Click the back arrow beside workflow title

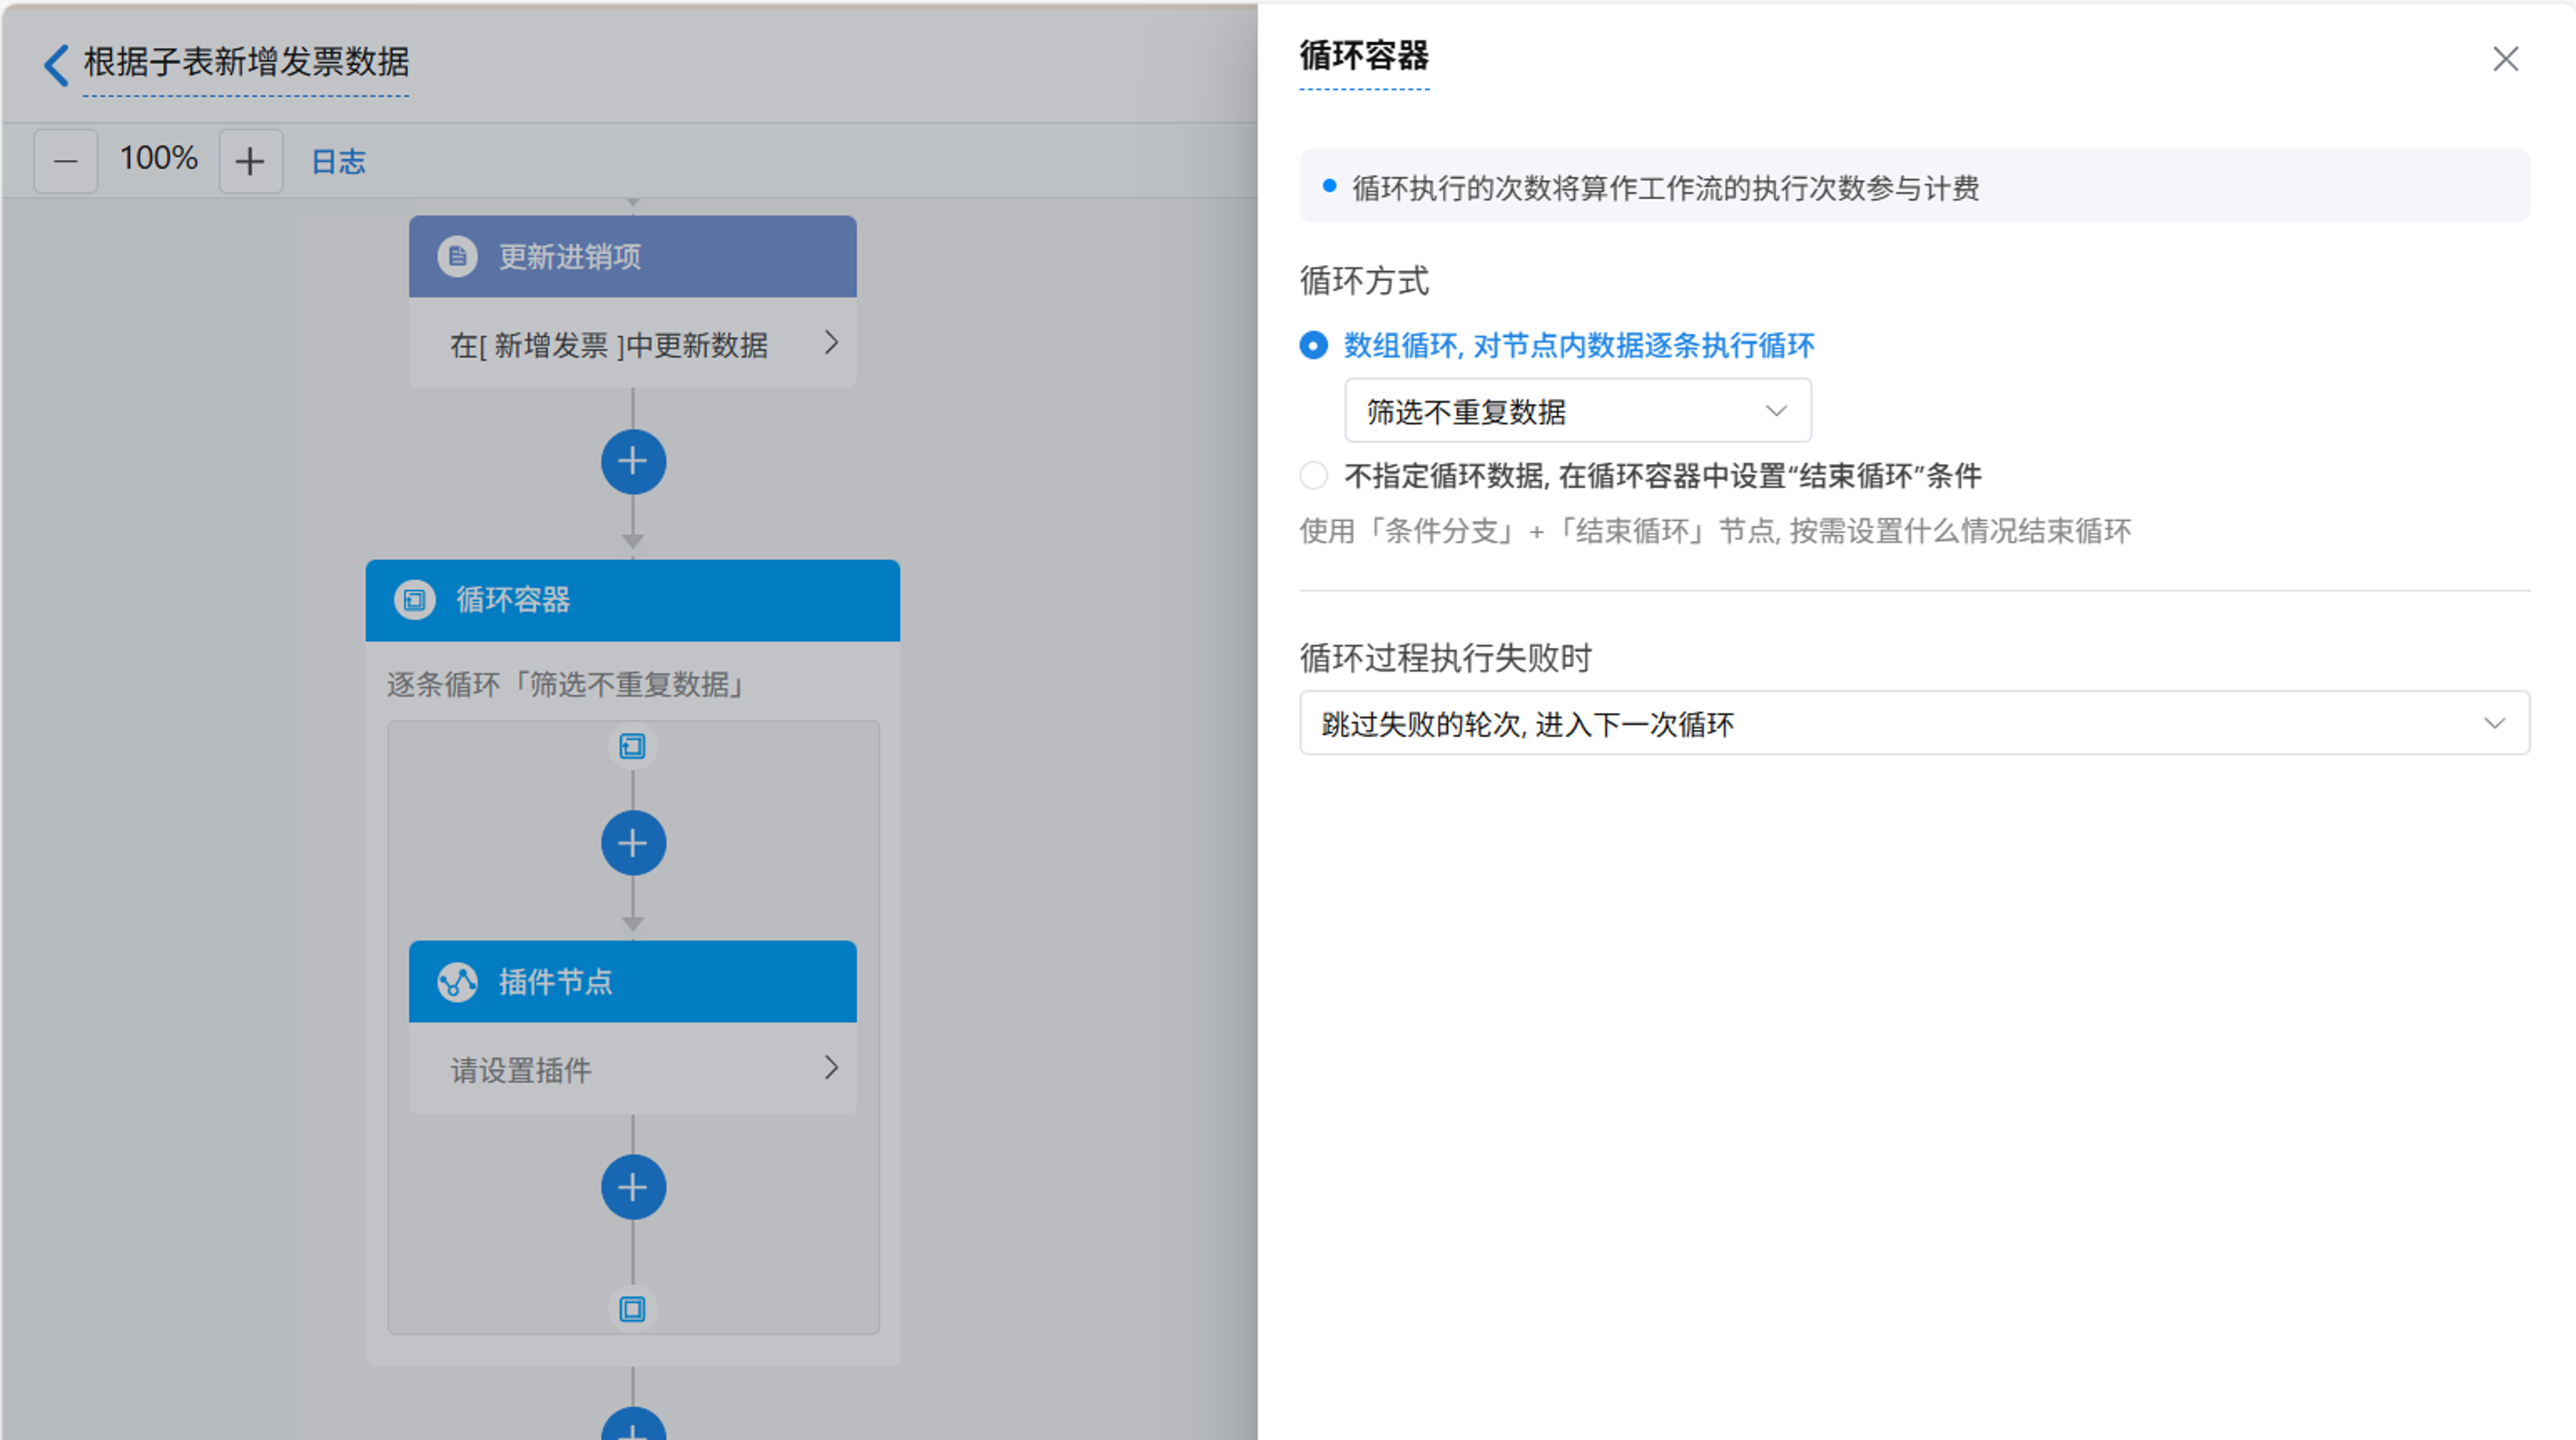57,65
